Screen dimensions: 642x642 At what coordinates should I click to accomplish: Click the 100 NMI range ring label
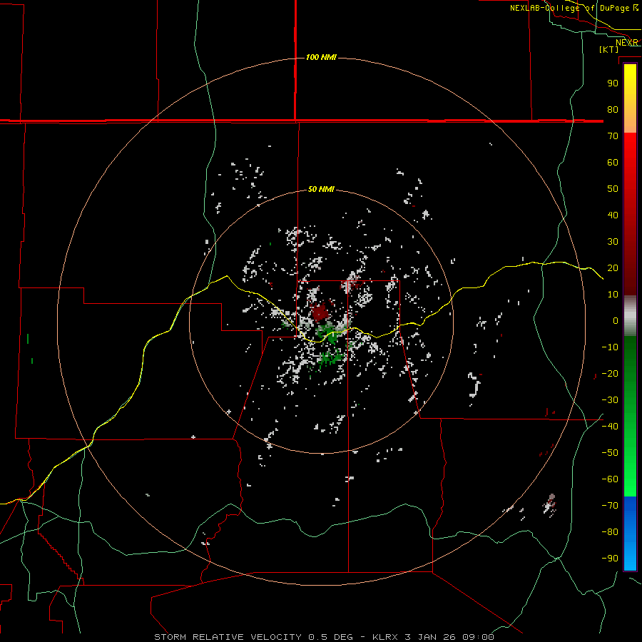(x=322, y=57)
